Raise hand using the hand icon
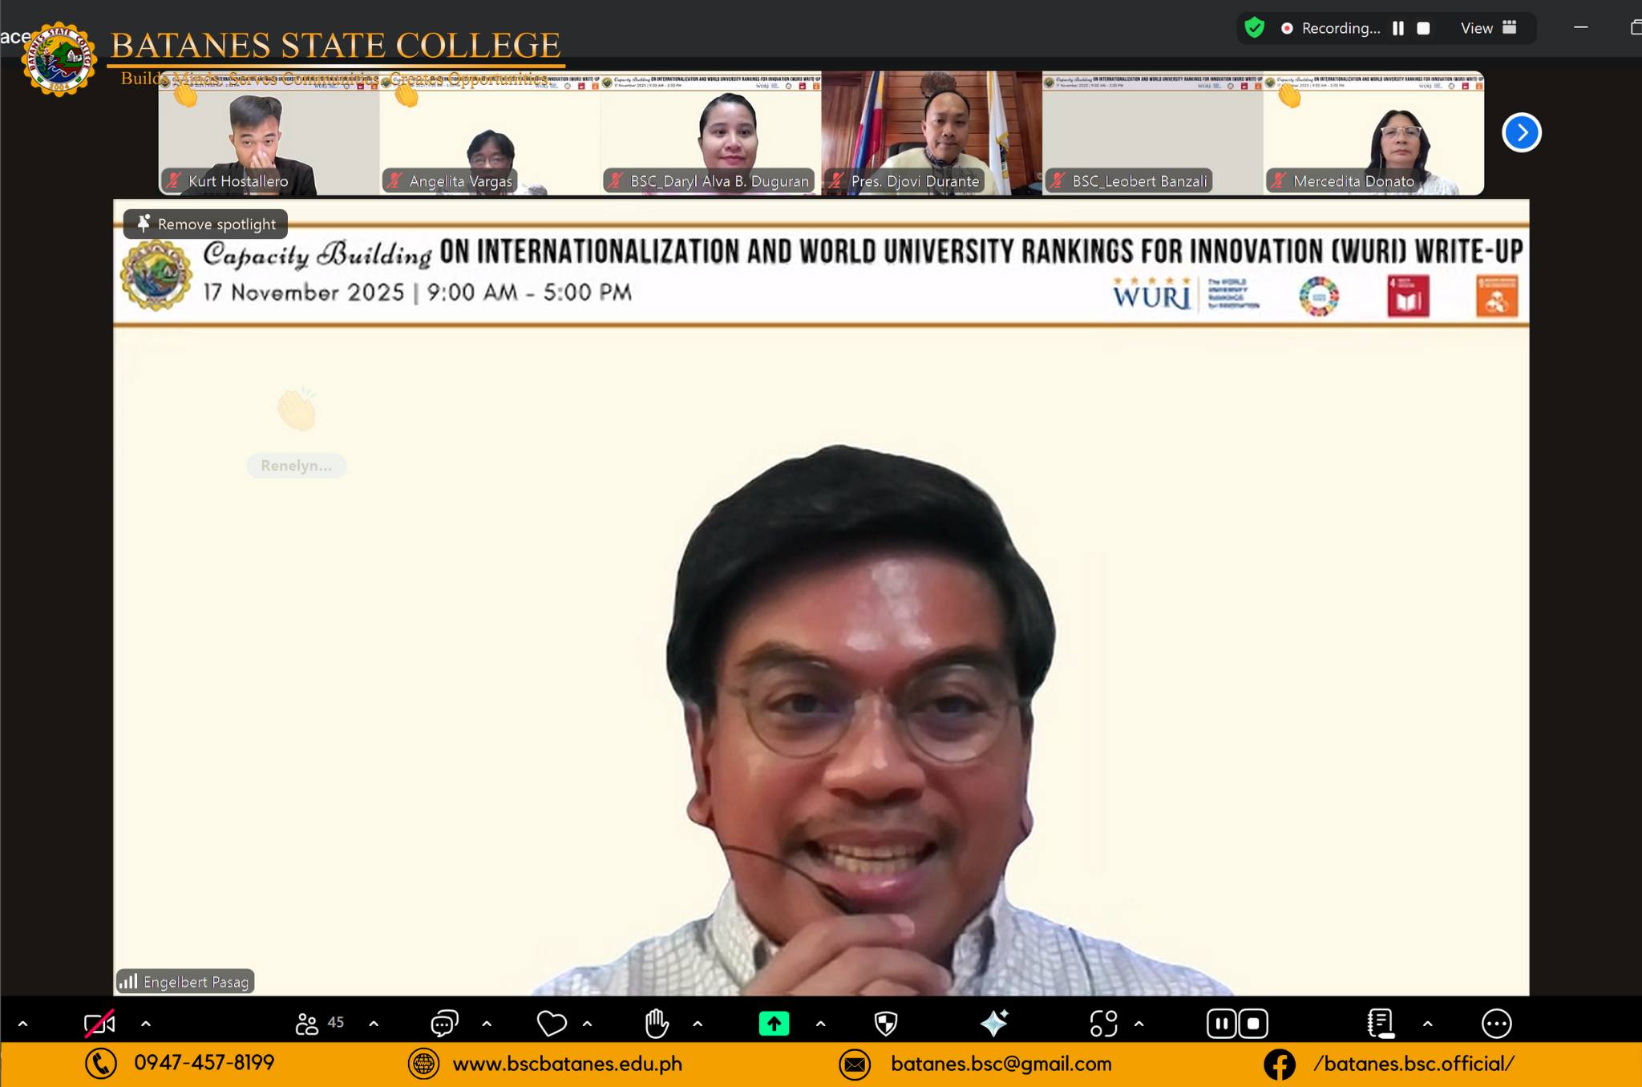 657,1024
